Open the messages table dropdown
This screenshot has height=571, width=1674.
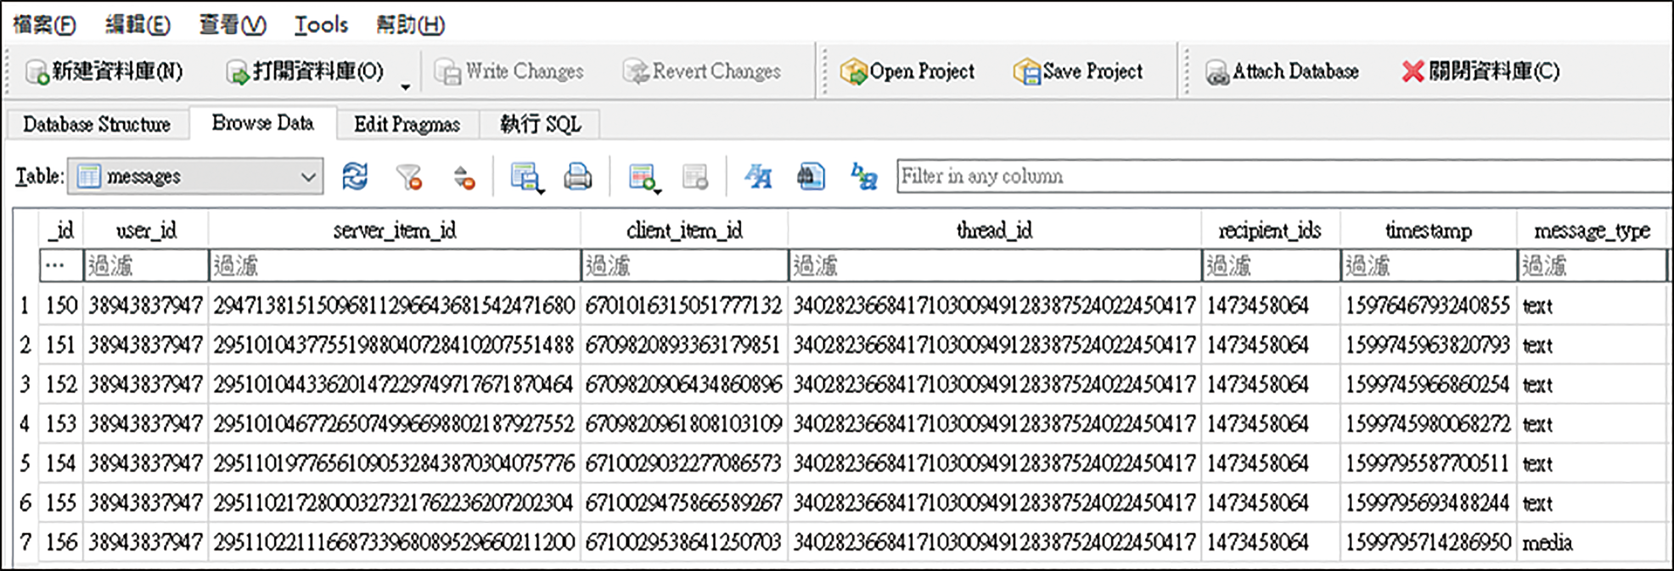coord(195,176)
